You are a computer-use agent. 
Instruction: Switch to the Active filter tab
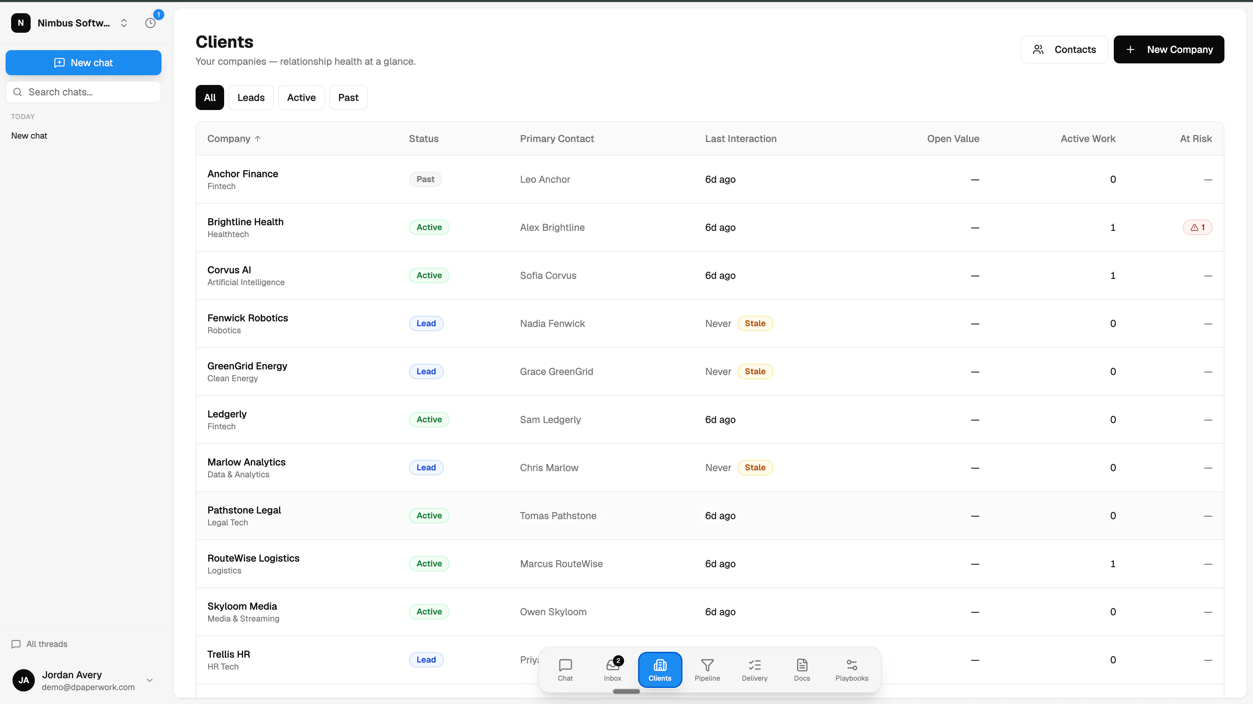301,97
